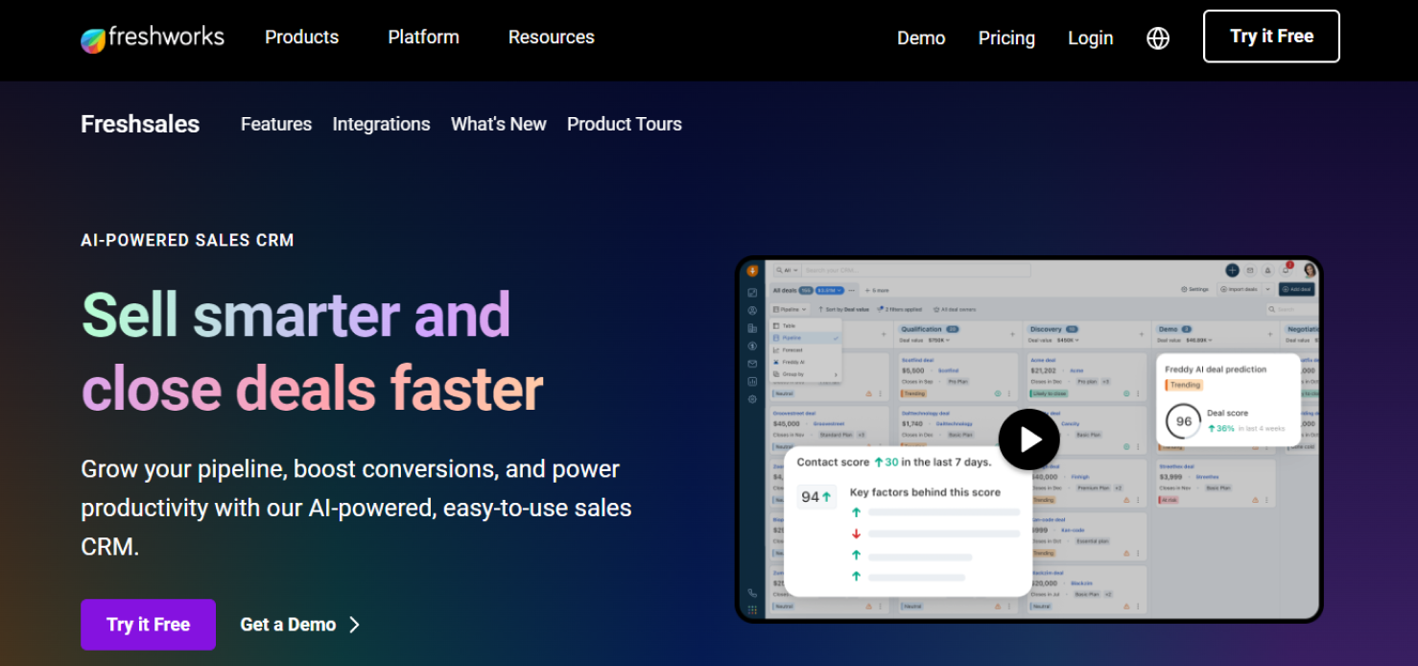This screenshot has height=666, width=1418.
Task: Click the Accounts building icon in preview sidebar
Action: coord(752,328)
